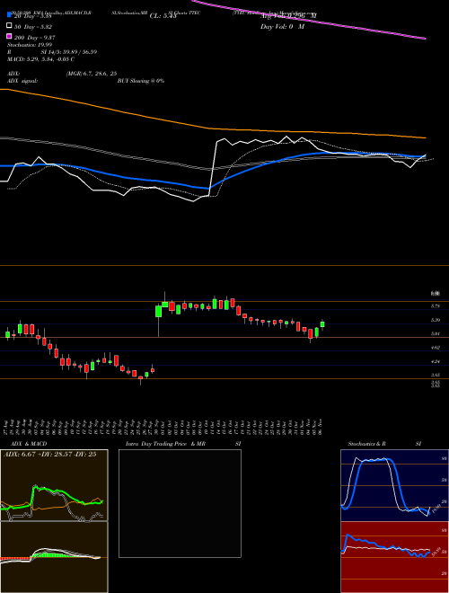Click the 4.24 price axis label
The width and height of the screenshot is (449, 593).
click(435, 361)
